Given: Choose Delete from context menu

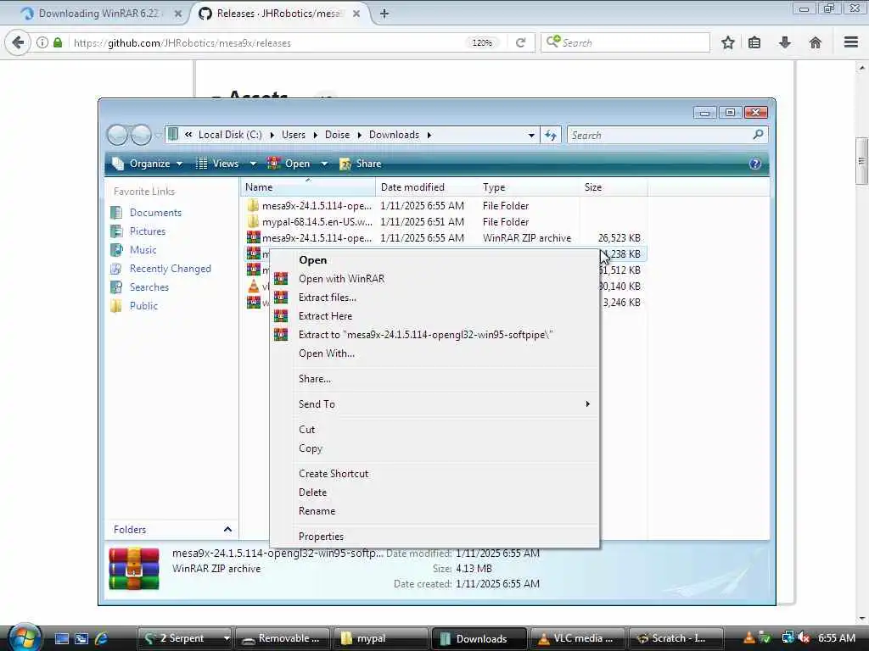Looking at the screenshot, I should (x=312, y=492).
